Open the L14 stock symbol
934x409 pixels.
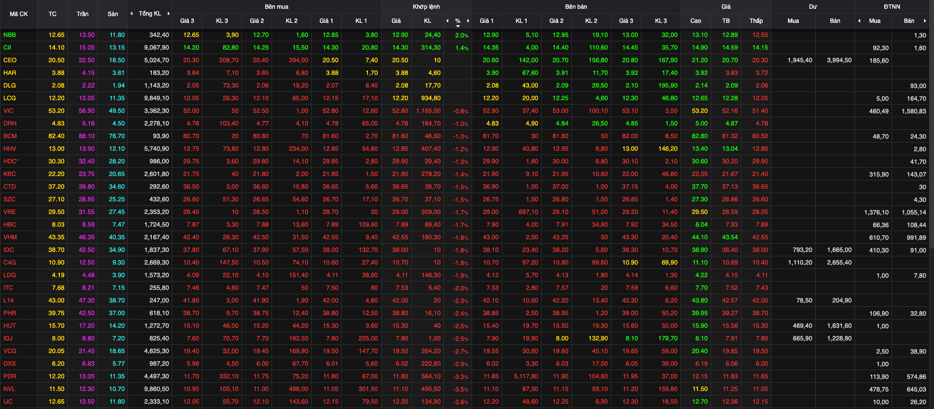(x=9, y=301)
